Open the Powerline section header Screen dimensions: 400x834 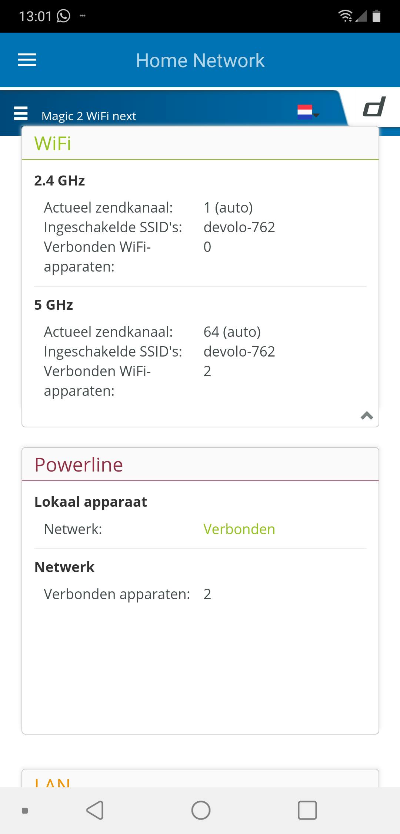tap(79, 465)
